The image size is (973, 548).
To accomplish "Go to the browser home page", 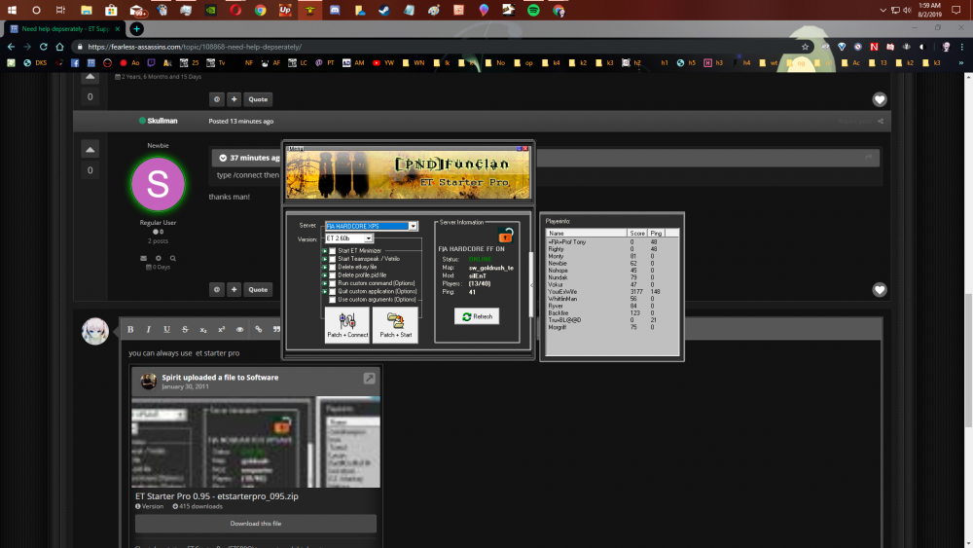I will click(x=59, y=47).
